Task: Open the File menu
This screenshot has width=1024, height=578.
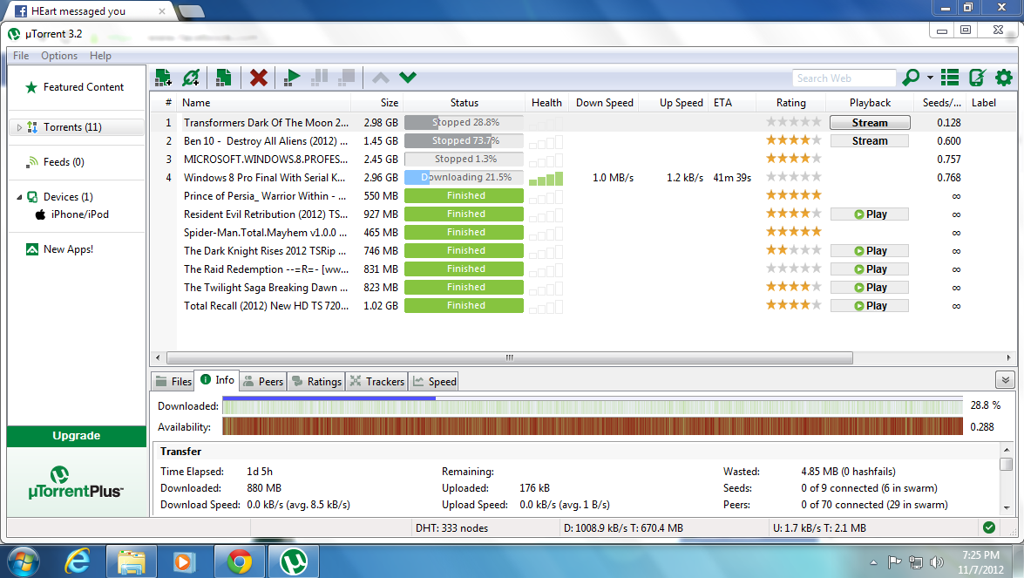Action: pyautogui.click(x=21, y=56)
